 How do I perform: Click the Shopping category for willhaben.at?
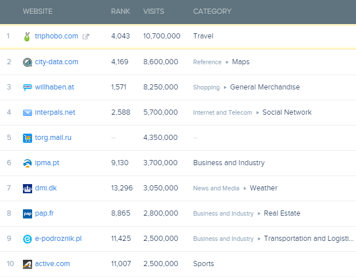(x=206, y=87)
